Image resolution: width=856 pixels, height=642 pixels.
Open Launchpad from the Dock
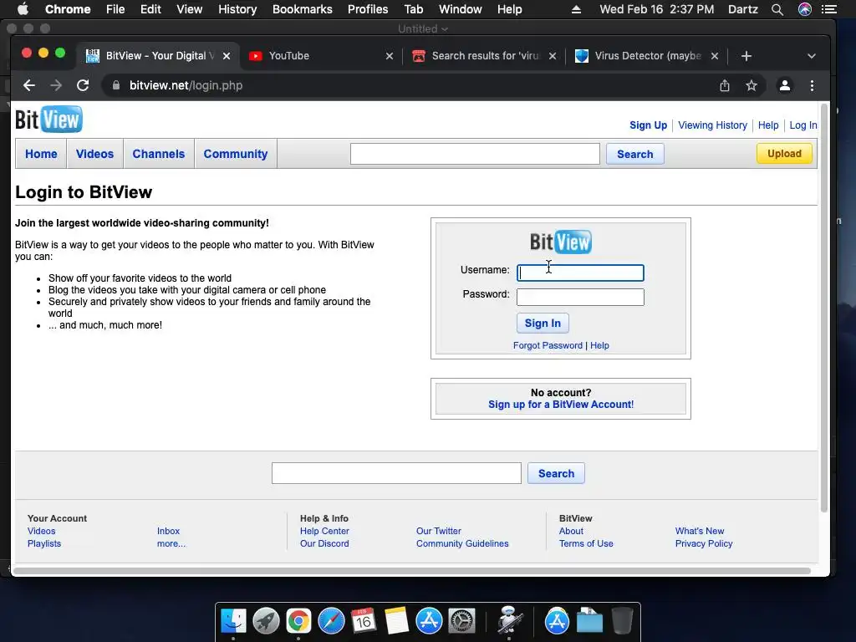coord(266,621)
